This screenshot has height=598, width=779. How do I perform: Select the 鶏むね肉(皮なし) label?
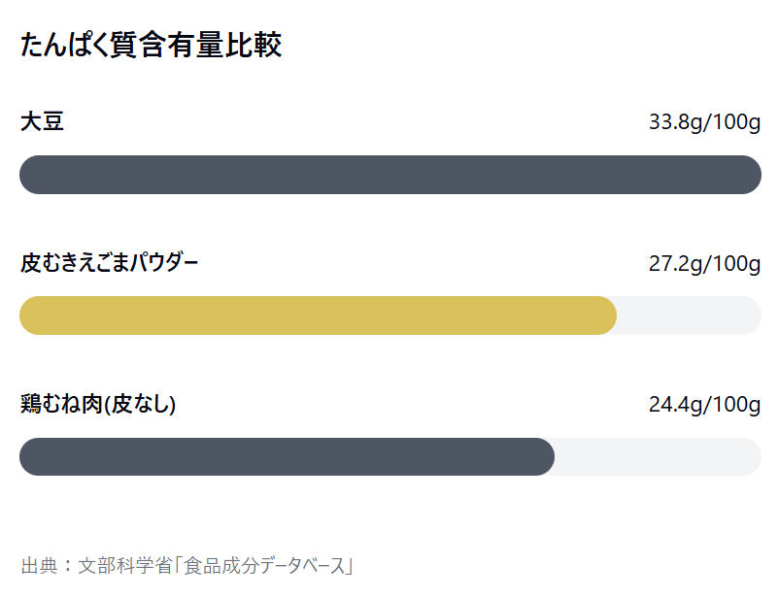pyautogui.click(x=98, y=404)
